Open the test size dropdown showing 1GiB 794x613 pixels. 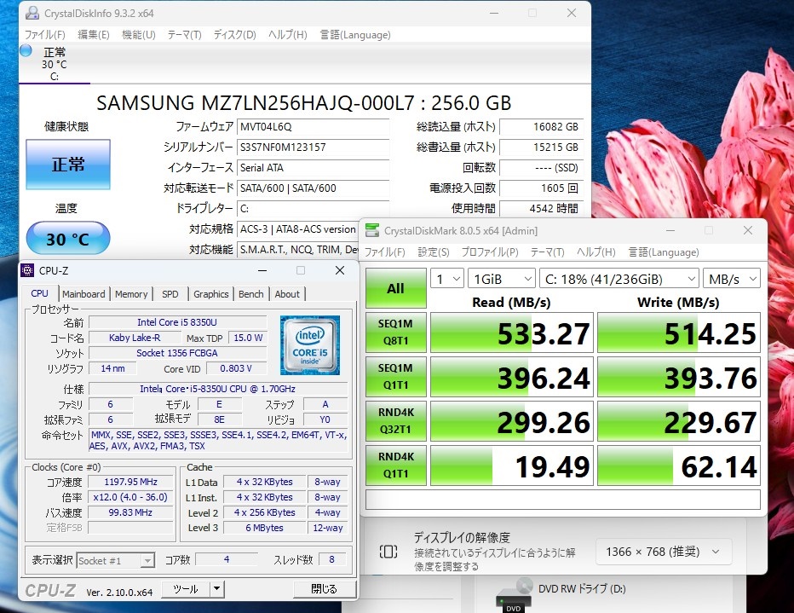tap(501, 279)
